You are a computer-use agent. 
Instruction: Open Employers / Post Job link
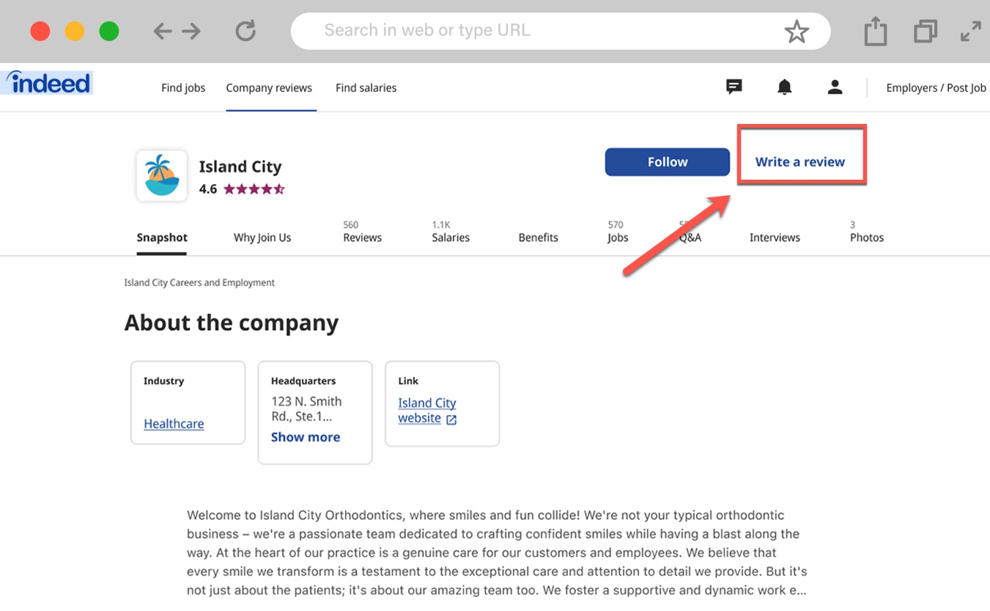(x=936, y=88)
